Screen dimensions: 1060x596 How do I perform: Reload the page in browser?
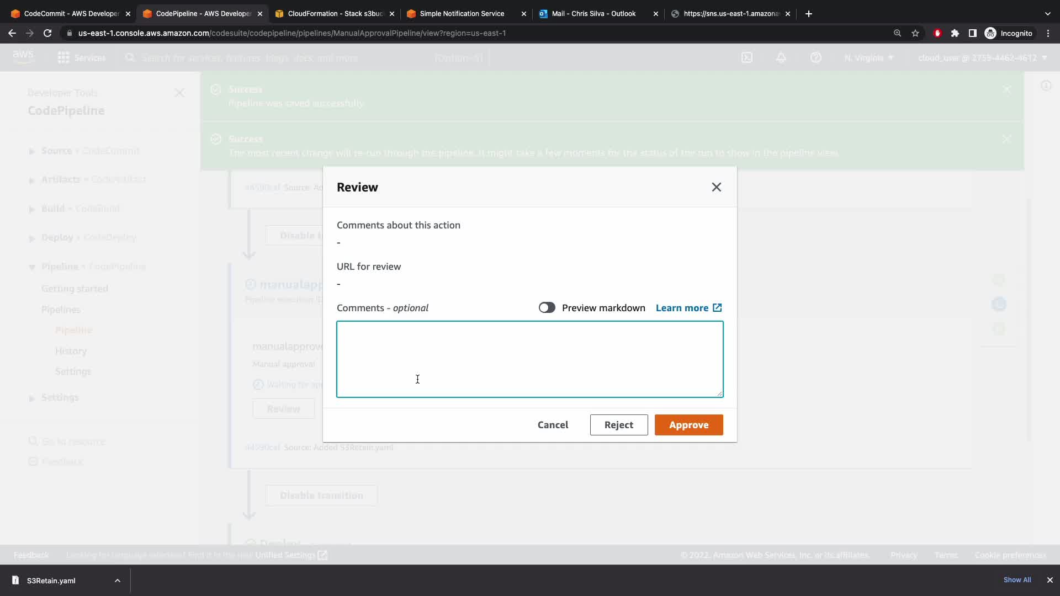(47, 33)
